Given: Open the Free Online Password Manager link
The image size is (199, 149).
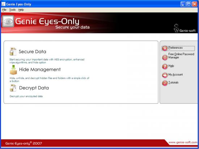Looking at the screenshot, I should (x=181, y=56).
